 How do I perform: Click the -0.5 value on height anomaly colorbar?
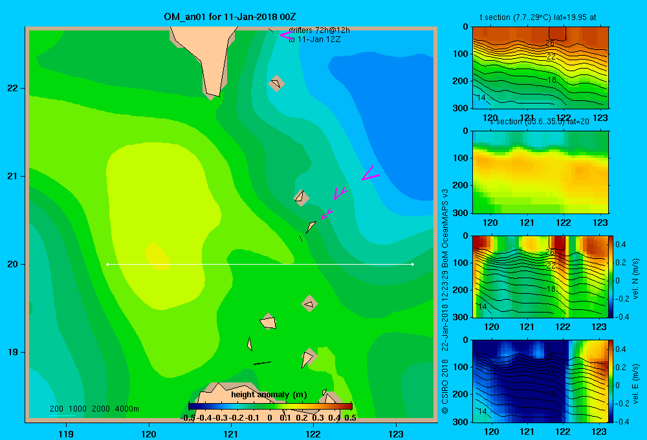[188, 417]
